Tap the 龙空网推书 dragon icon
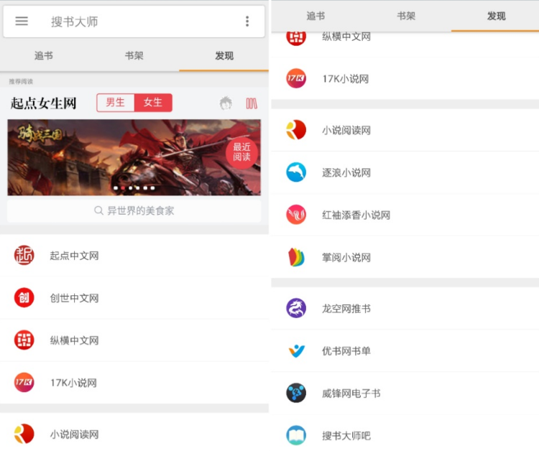The width and height of the screenshot is (539, 451). [x=296, y=308]
